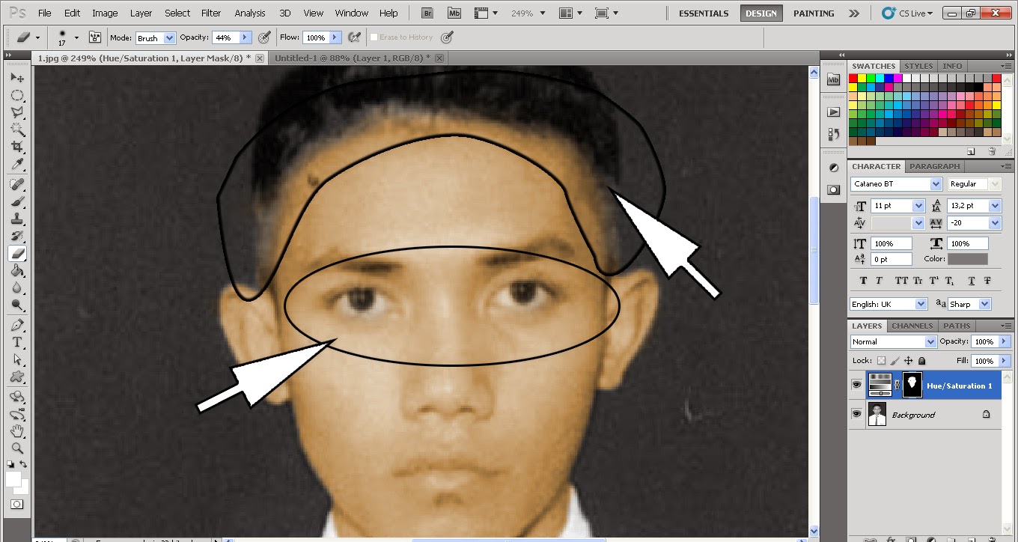Viewport: 1018px width, 542px height.
Task: Open Masks panel icon in collapsed dock
Action: coord(833,190)
